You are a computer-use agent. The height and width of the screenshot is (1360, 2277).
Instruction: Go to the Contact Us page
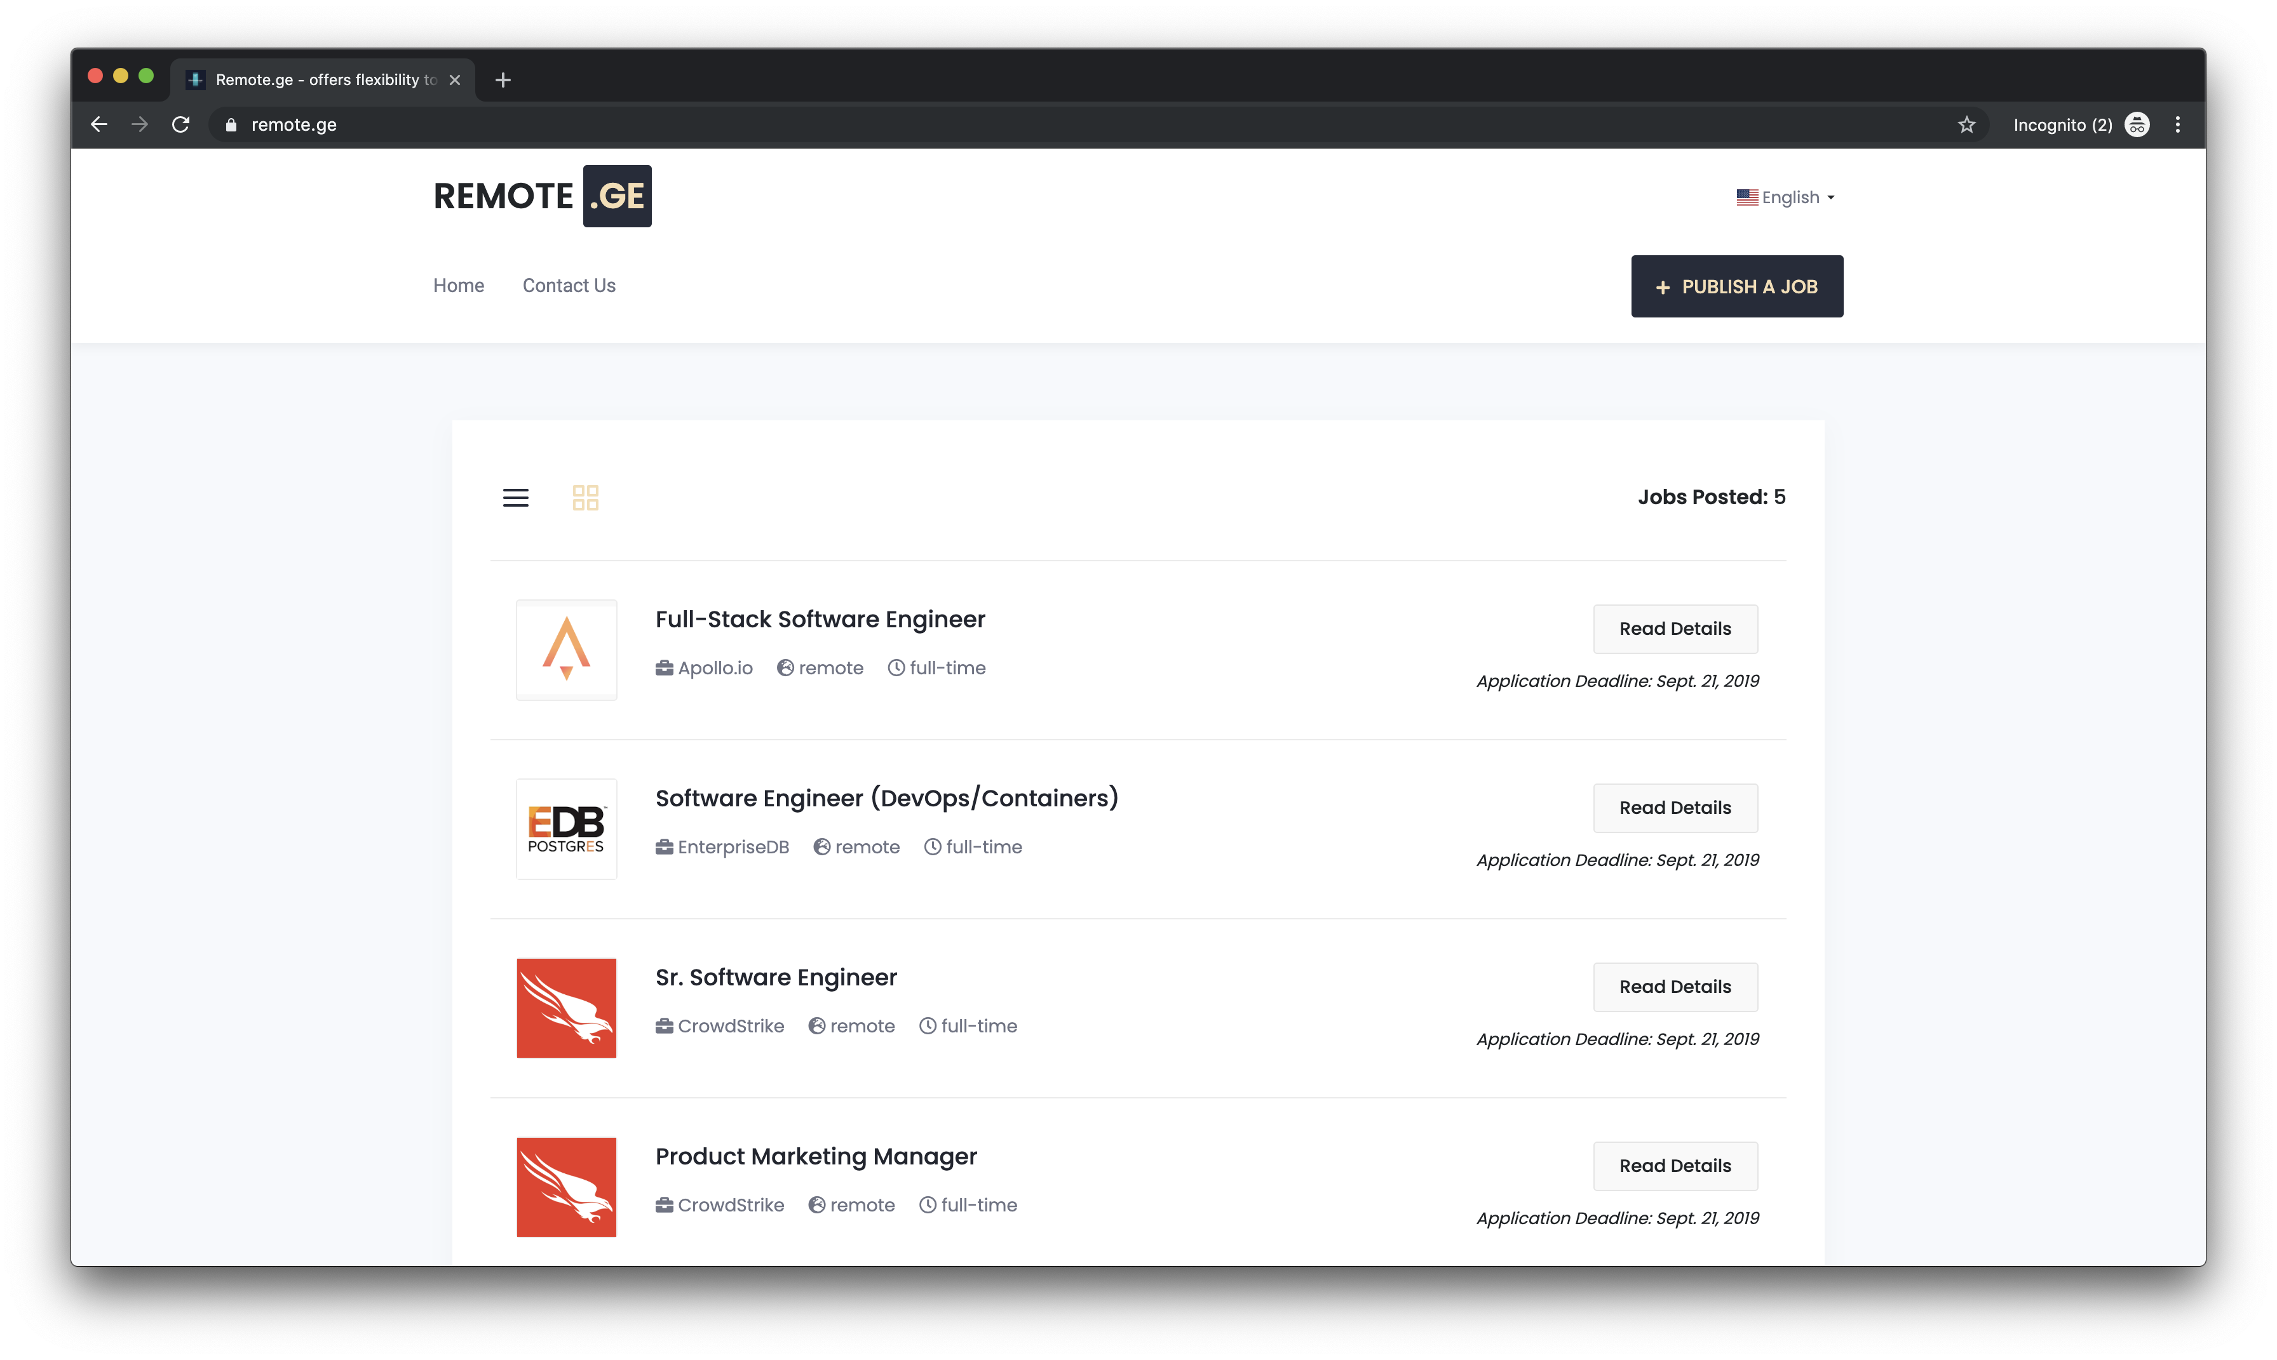coord(569,286)
